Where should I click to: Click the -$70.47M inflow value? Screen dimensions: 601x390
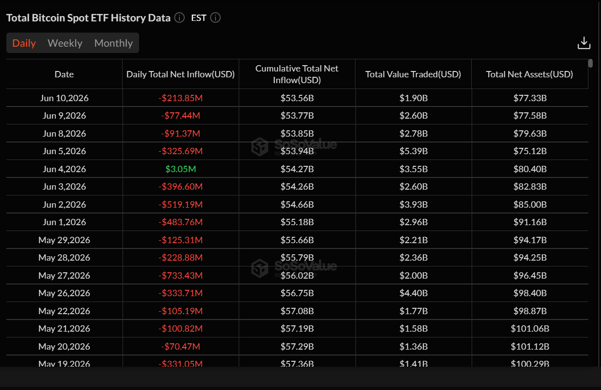[x=180, y=347]
